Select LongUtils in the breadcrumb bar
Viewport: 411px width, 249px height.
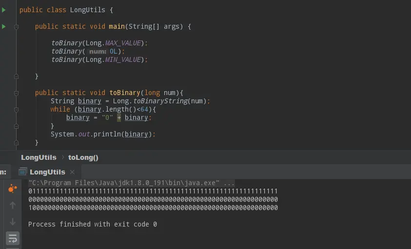[x=39, y=157]
